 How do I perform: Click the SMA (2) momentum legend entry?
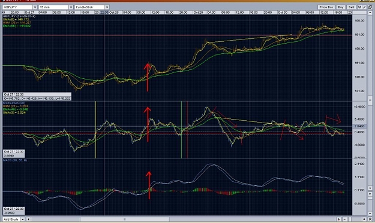pyautogui.click(x=14, y=112)
